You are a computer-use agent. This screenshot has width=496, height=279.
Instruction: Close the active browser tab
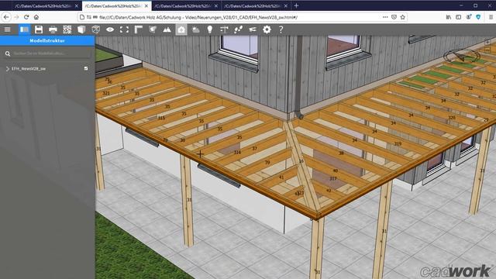coord(146,6)
